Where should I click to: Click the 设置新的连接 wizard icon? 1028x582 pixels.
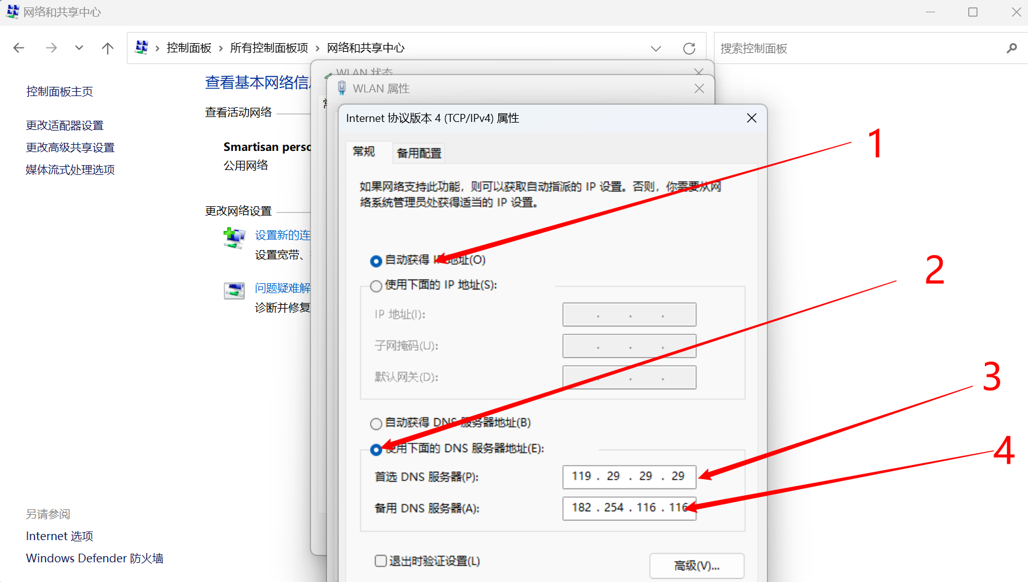(x=234, y=239)
